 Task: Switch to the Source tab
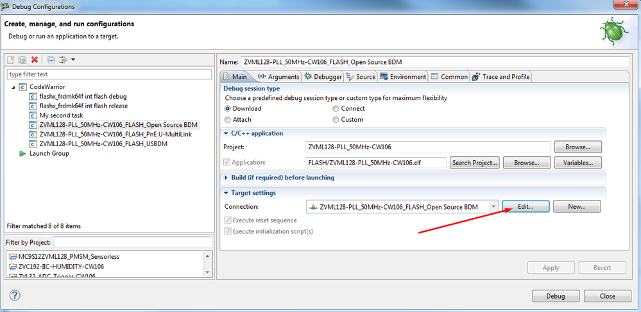[361, 77]
